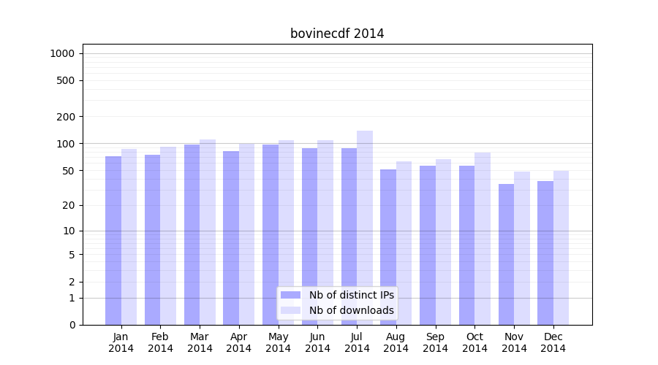Select the 'Jun 2014' x-axis label
Image resolution: width=658 pixels, height=365 pixels.
coord(317,342)
